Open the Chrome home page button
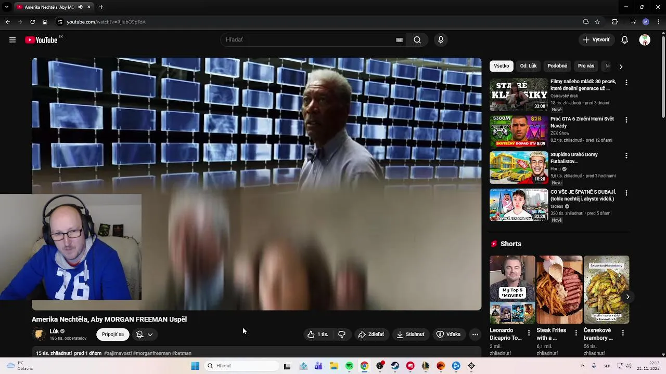Image resolution: width=666 pixels, height=374 pixels. pyautogui.click(x=45, y=22)
